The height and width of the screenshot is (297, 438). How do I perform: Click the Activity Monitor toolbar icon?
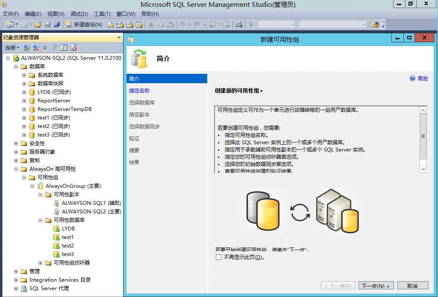pyautogui.click(x=238, y=25)
